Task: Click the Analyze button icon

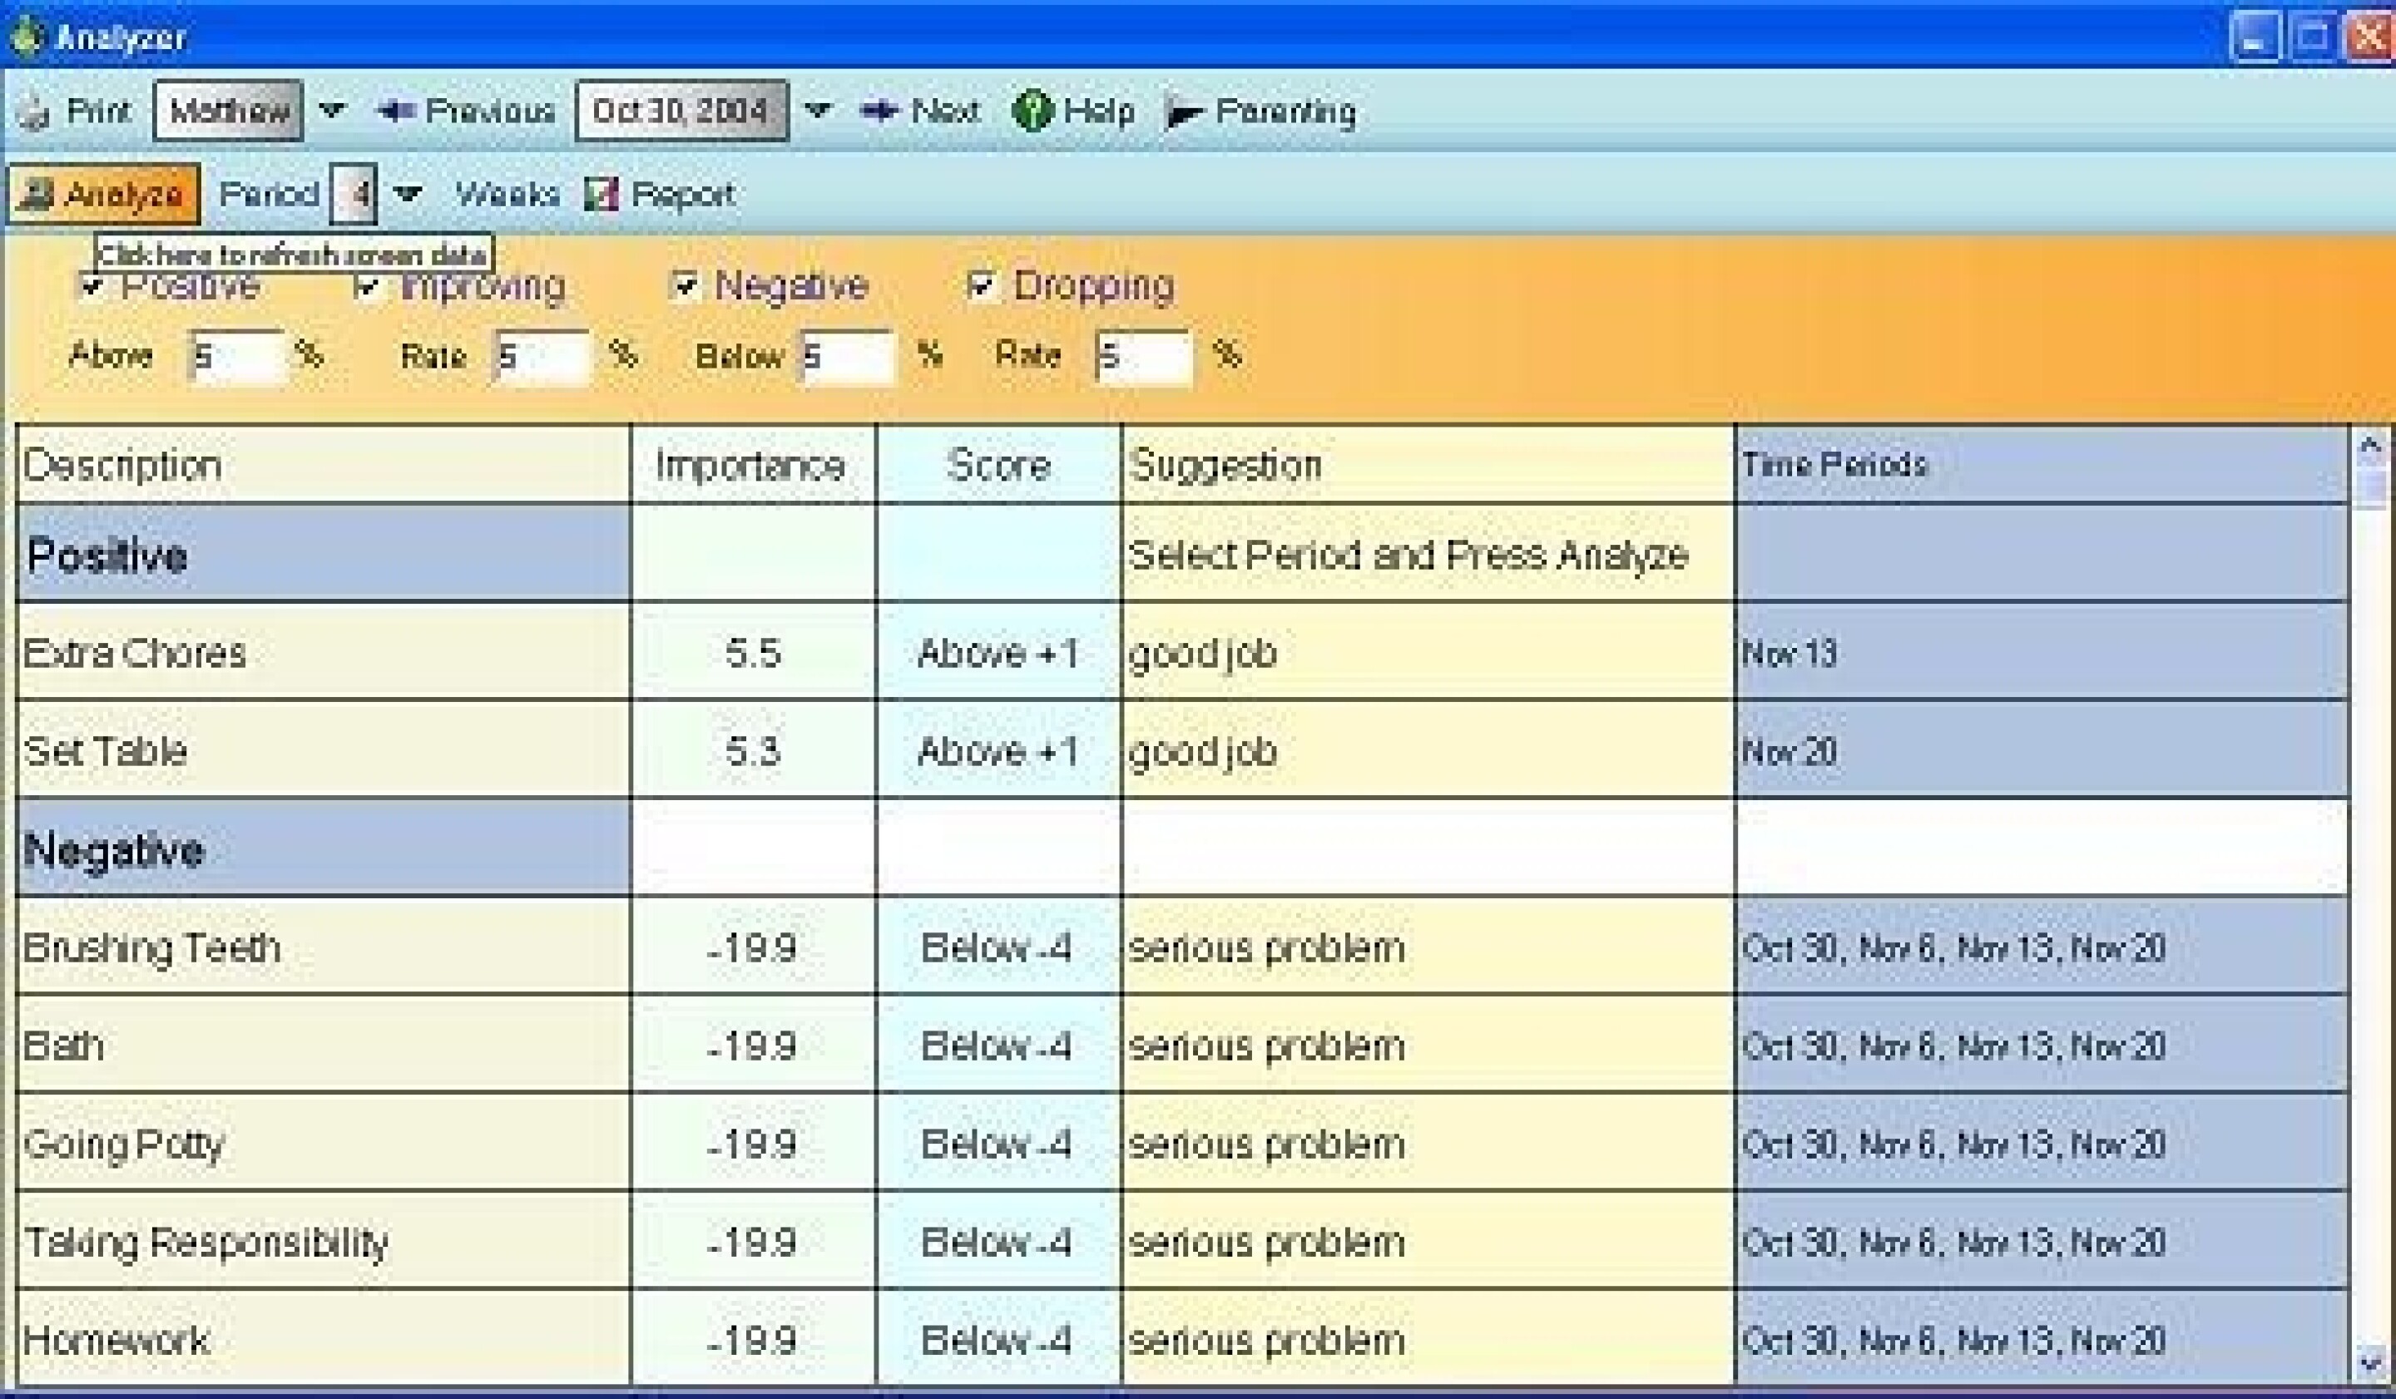Action: (38, 195)
